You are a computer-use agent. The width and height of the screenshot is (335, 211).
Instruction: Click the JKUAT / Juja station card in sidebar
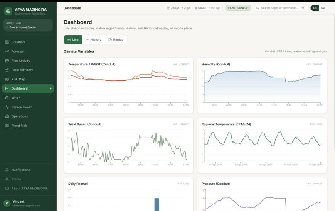(28, 25)
